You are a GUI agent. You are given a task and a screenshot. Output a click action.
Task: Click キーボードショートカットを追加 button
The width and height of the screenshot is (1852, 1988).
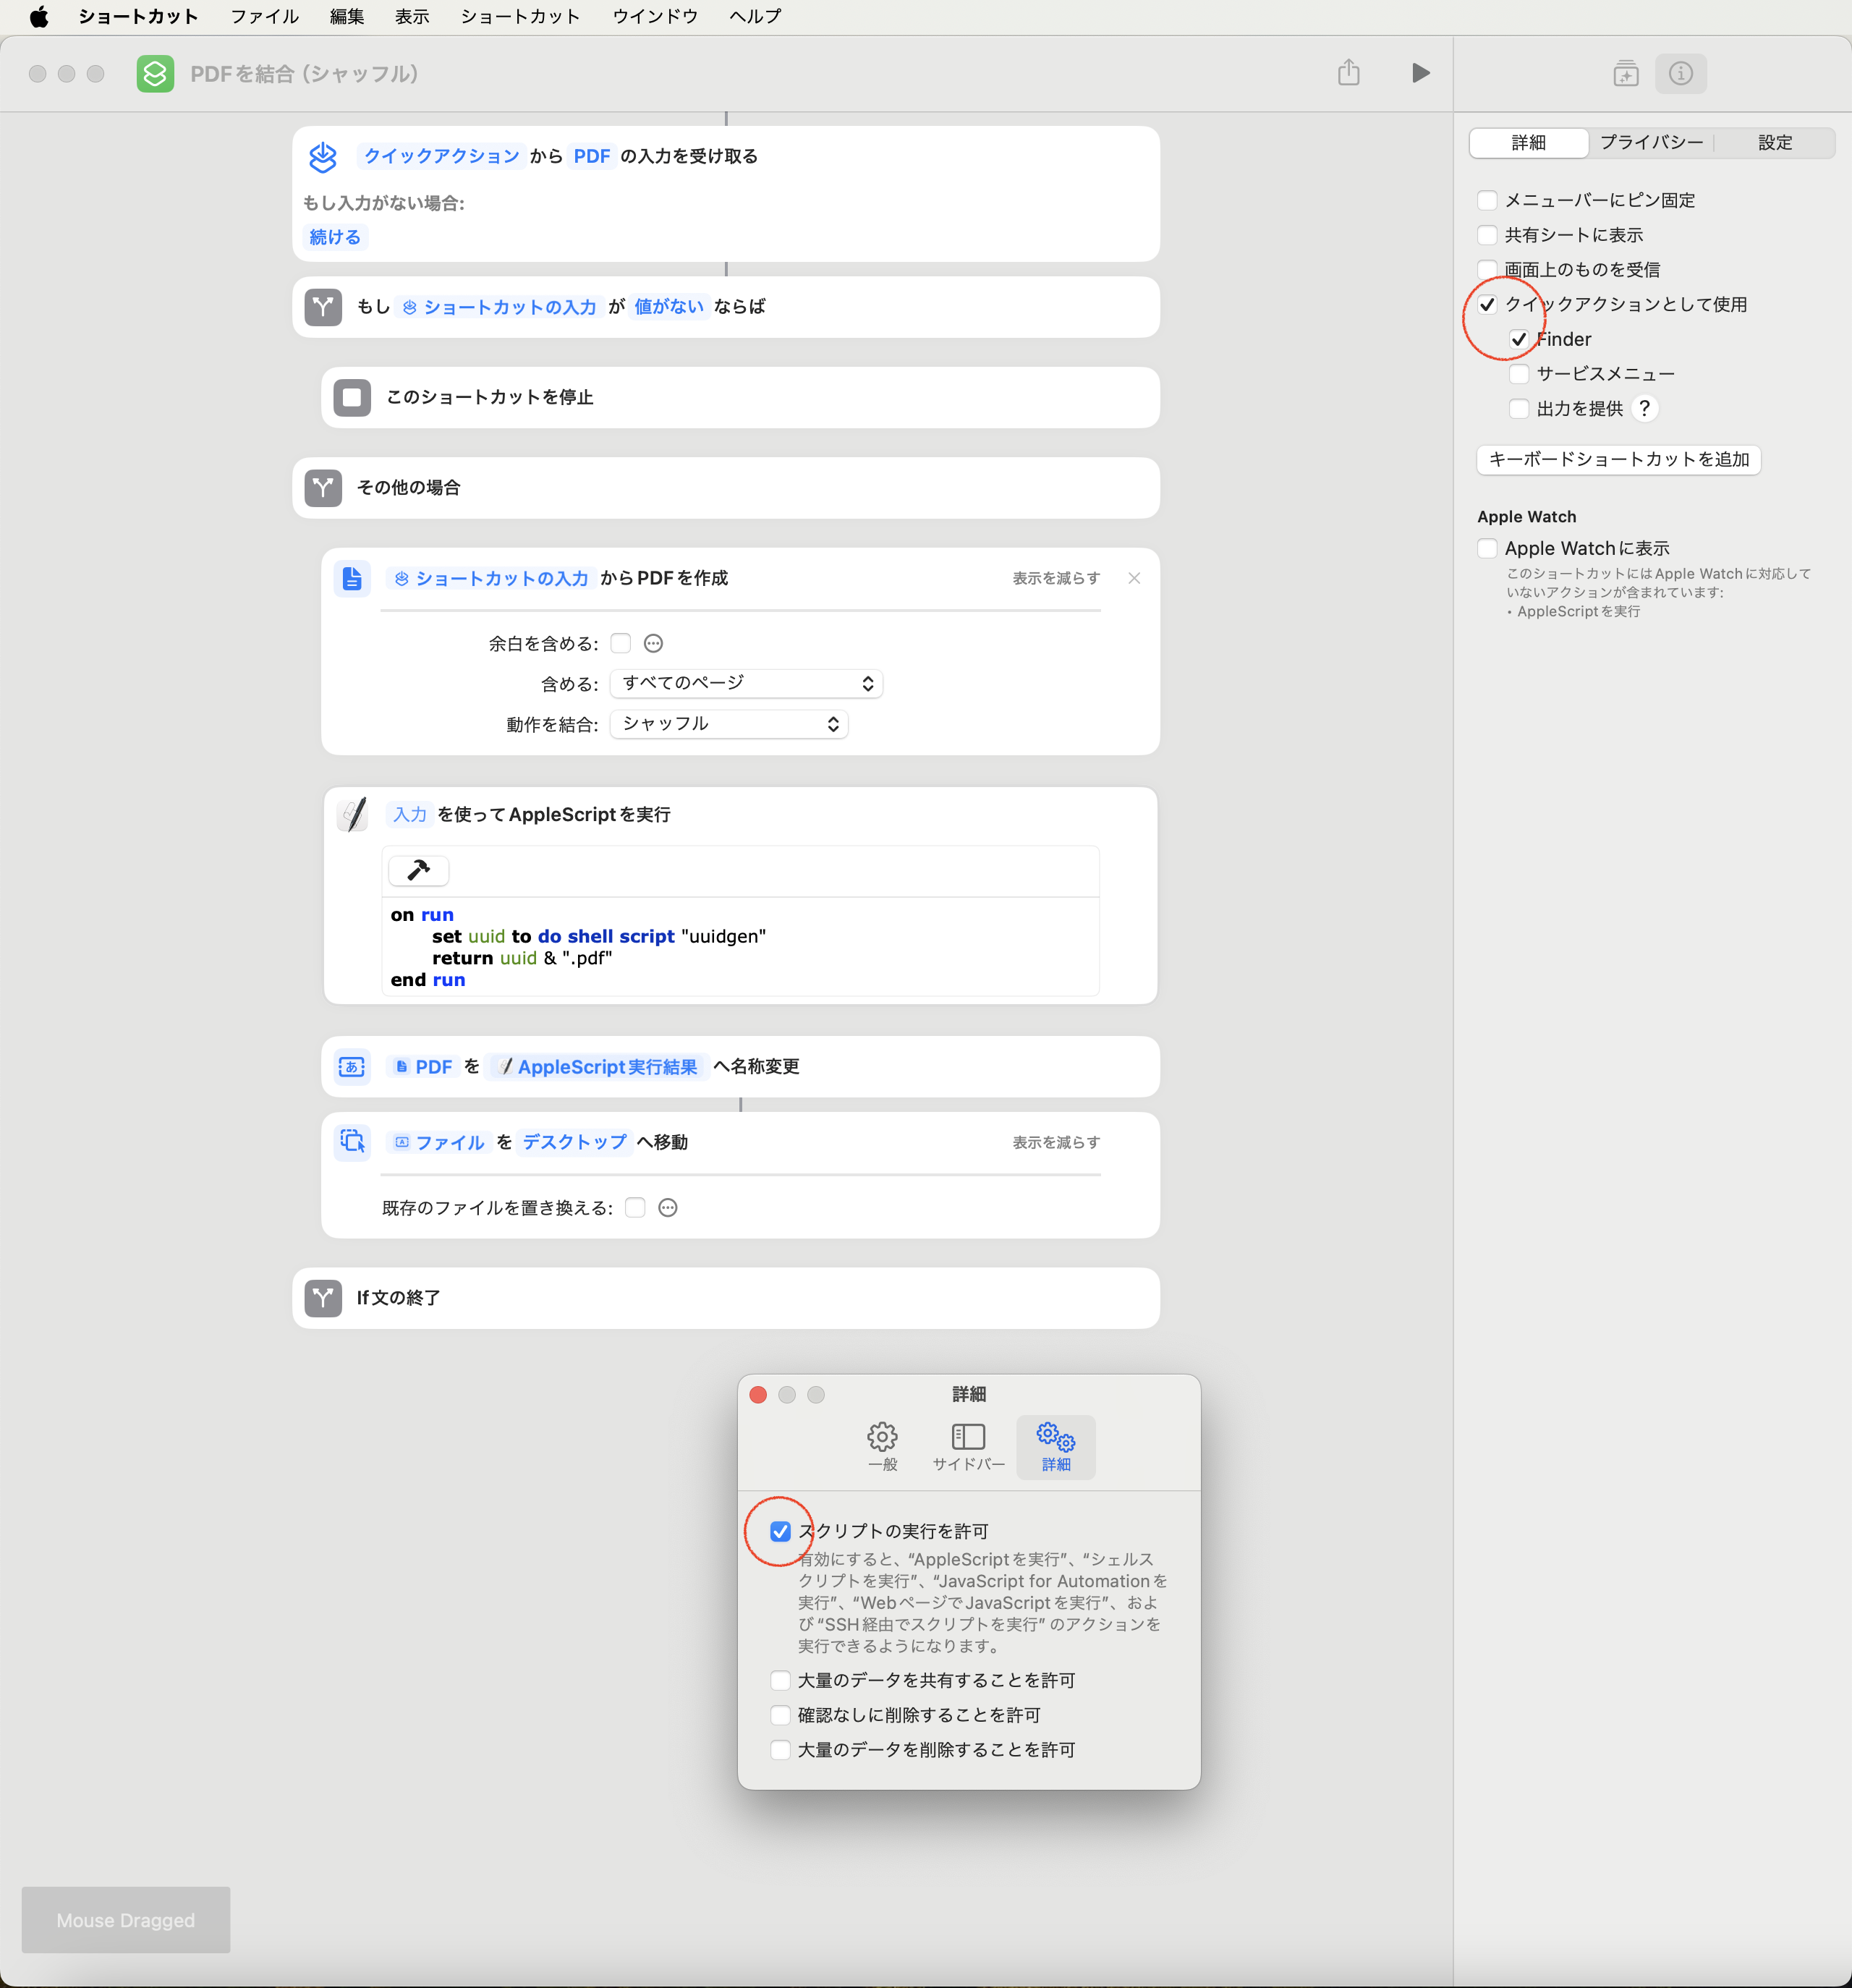pos(1618,459)
